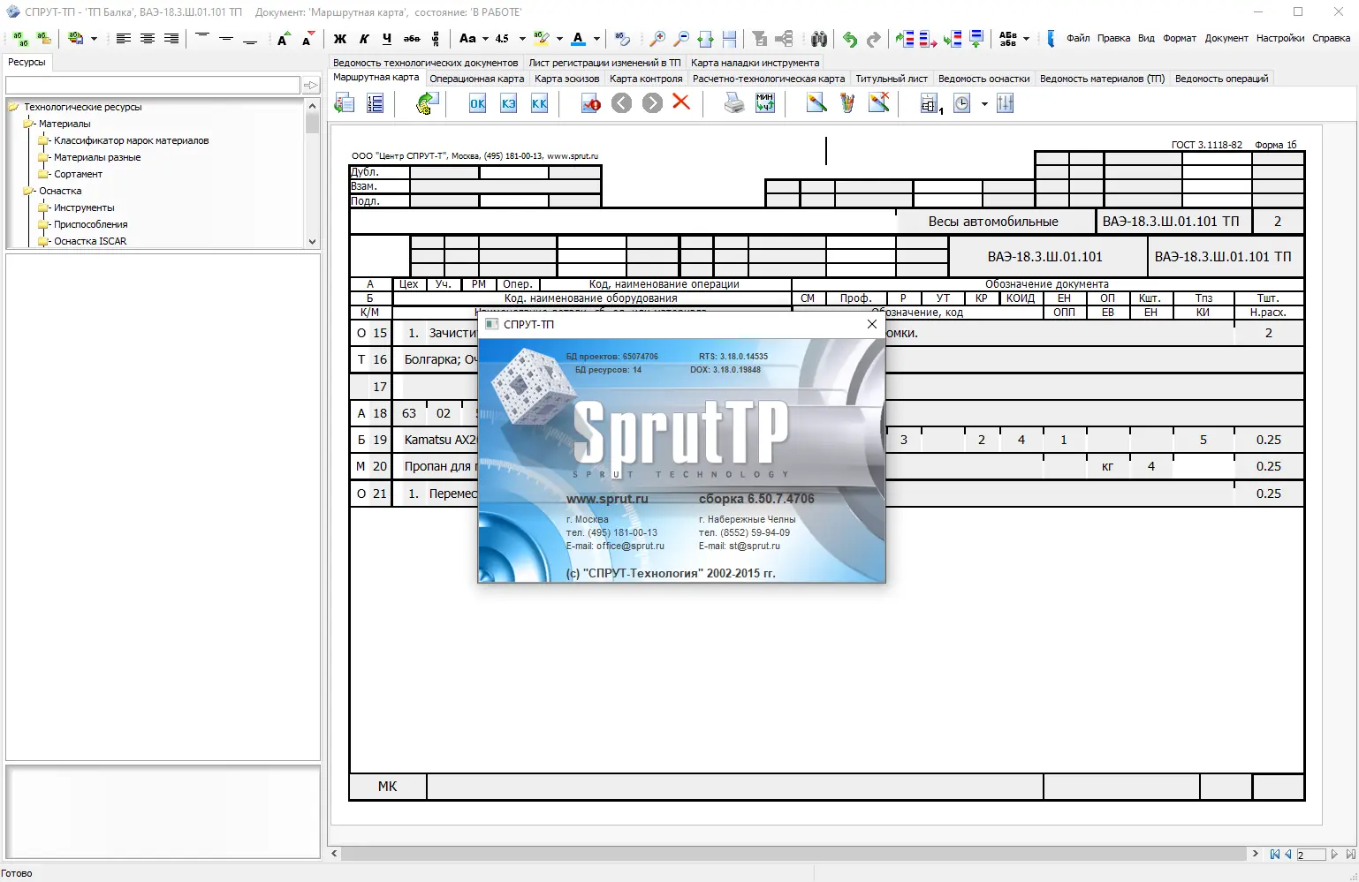
Task: Click the zoom in magnifier icon
Action: click(x=657, y=39)
